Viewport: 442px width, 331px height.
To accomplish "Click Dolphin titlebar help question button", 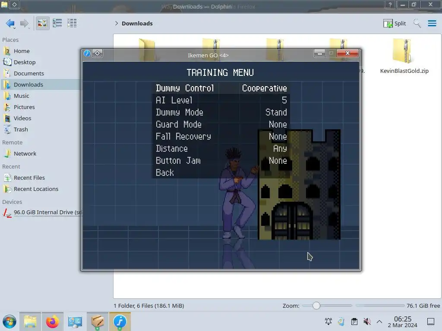I will (x=390, y=4).
